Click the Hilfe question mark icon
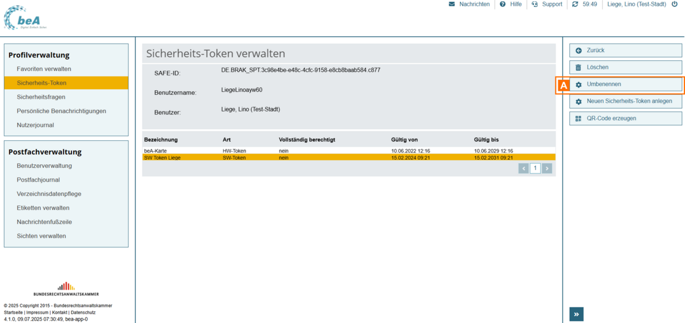This screenshot has width=685, height=323. pos(503,4)
